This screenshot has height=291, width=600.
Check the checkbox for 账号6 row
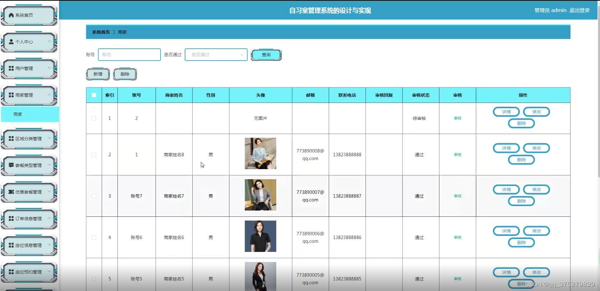tap(94, 237)
